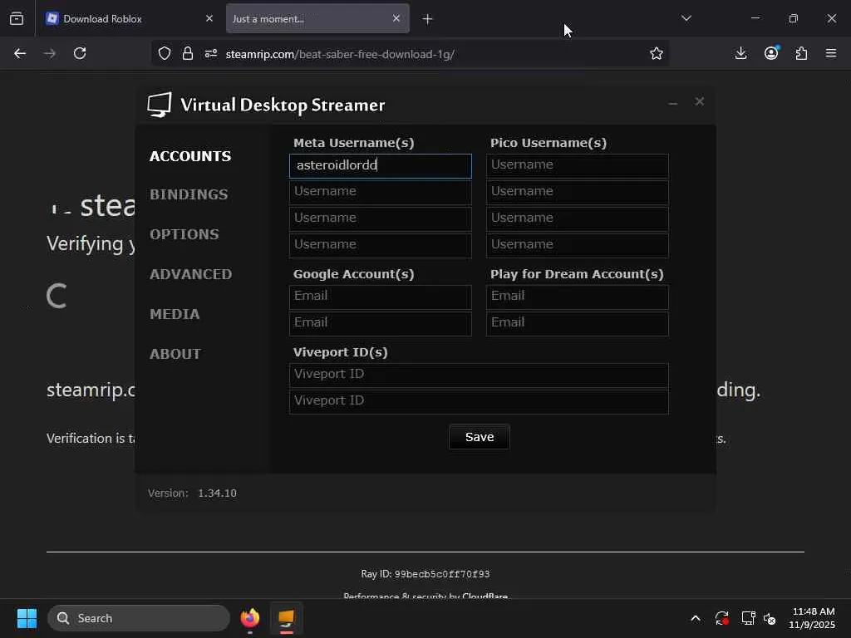Image resolution: width=851 pixels, height=638 pixels.
Task: Click the second Play for Dream email field
Action: (578, 323)
